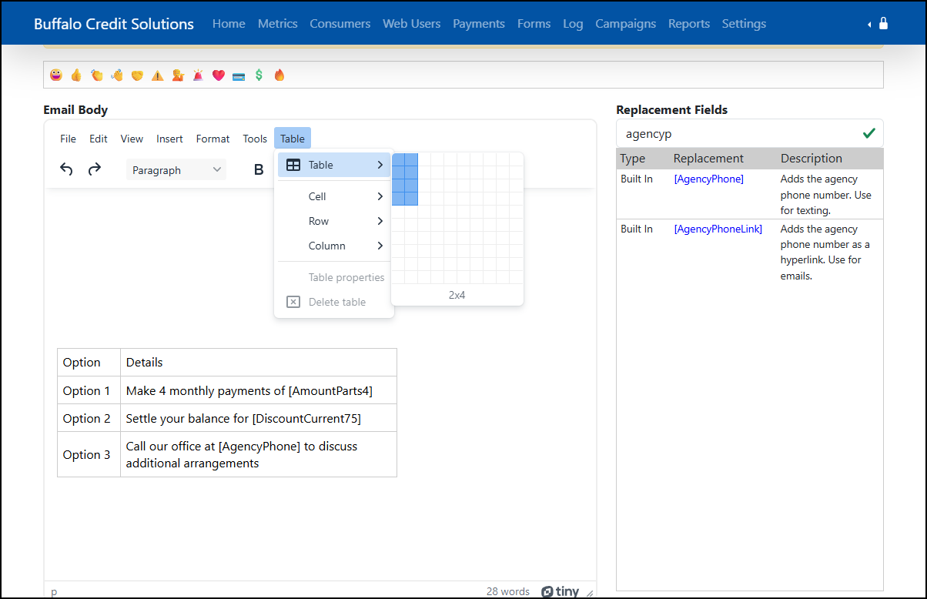The height and width of the screenshot is (599, 927).
Task: Click the 'Settle your balance' cell
Action: pyautogui.click(x=259, y=418)
